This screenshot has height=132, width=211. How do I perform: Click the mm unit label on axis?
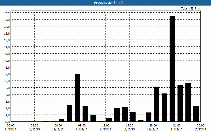(7, 12)
